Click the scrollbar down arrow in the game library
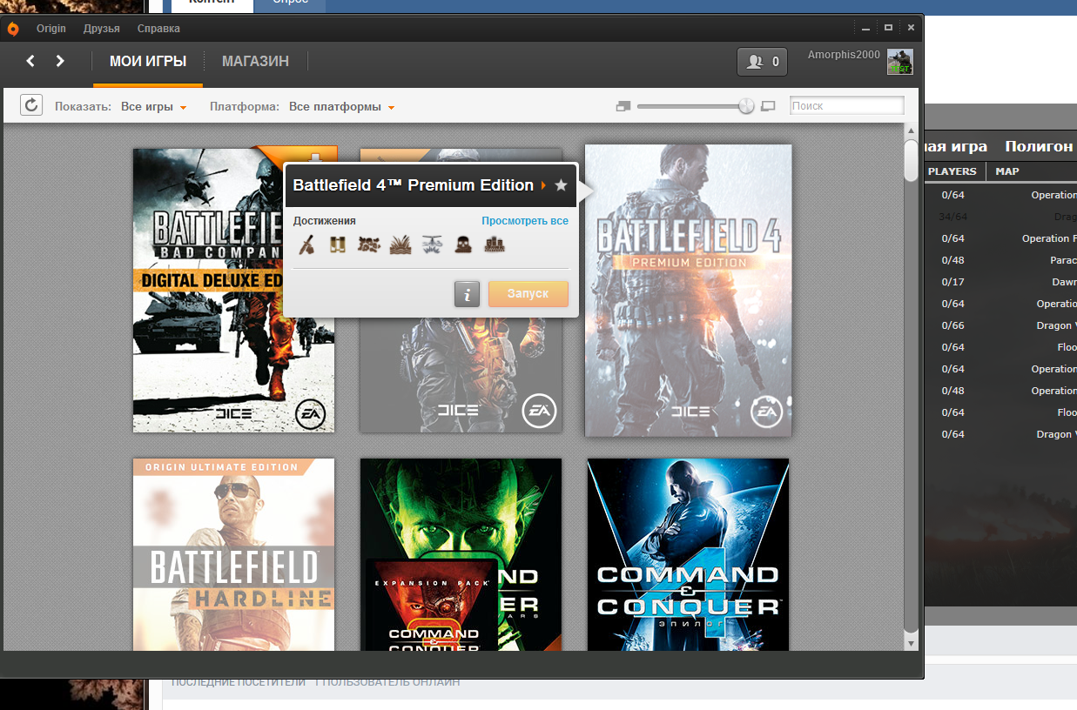The width and height of the screenshot is (1077, 710). (911, 643)
